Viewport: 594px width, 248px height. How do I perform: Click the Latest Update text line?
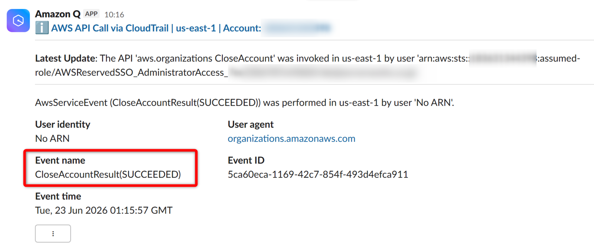tap(307, 65)
